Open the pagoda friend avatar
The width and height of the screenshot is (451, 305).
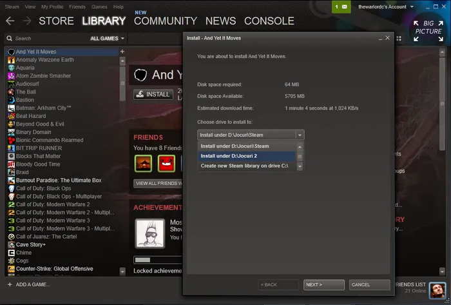(x=143, y=163)
